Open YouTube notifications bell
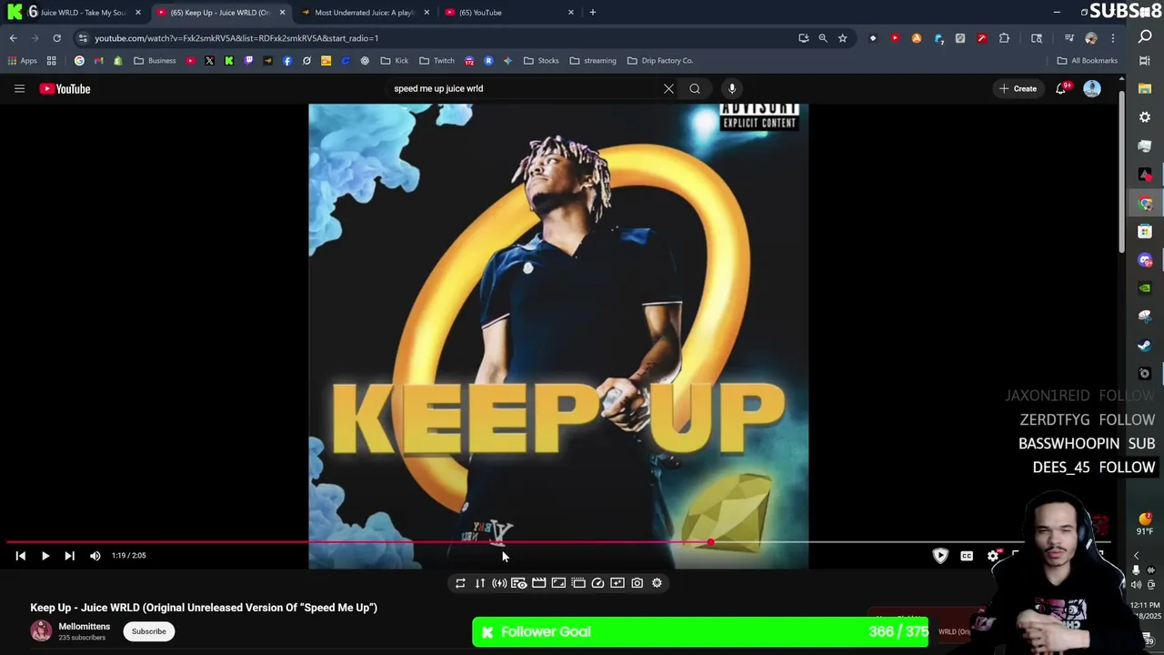Viewport: 1164px width, 655px height. (x=1060, y=88)
